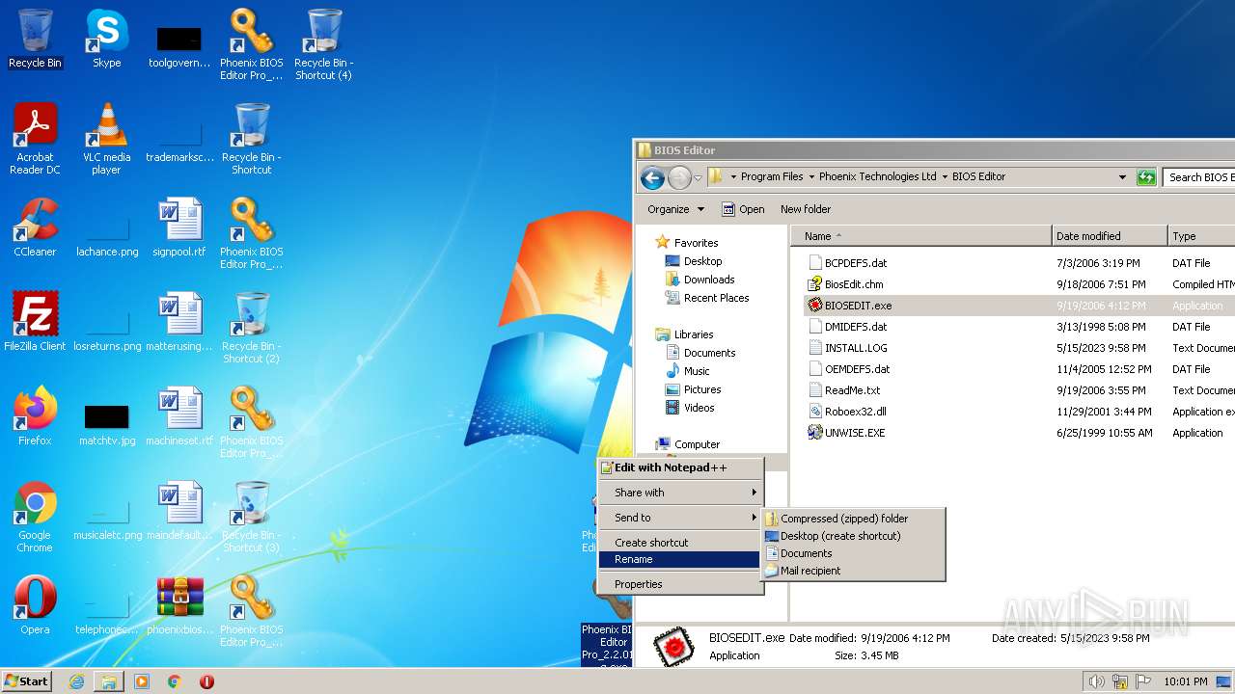
Task: Select the BIOS Editor breadcrumb segment
Action: (978, 177)
